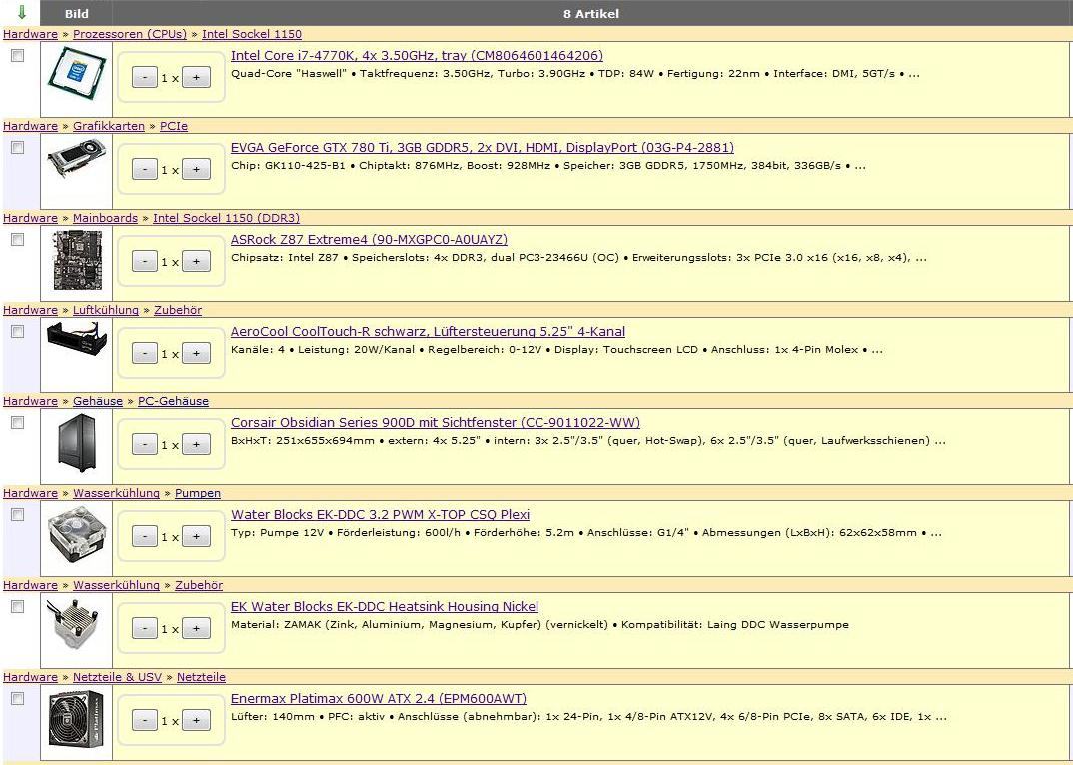The width and height of the screenshot is (1073, 765).
Task: Decrease quantity of Intel Core i7-4770K
Action: [145, 77]
